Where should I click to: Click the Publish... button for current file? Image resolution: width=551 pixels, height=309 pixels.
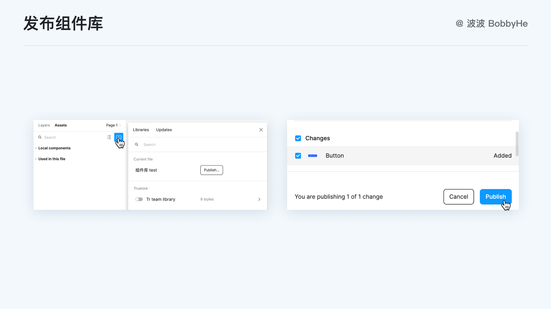coord(212,170)
